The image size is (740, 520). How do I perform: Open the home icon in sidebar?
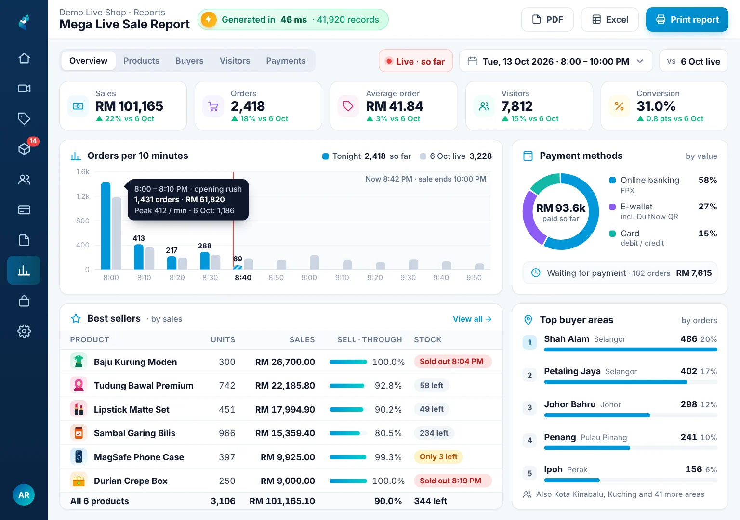coord(24,58)
